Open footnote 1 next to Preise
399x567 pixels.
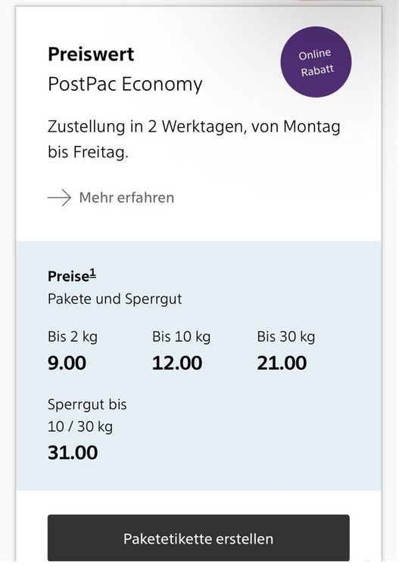point(93,274)
